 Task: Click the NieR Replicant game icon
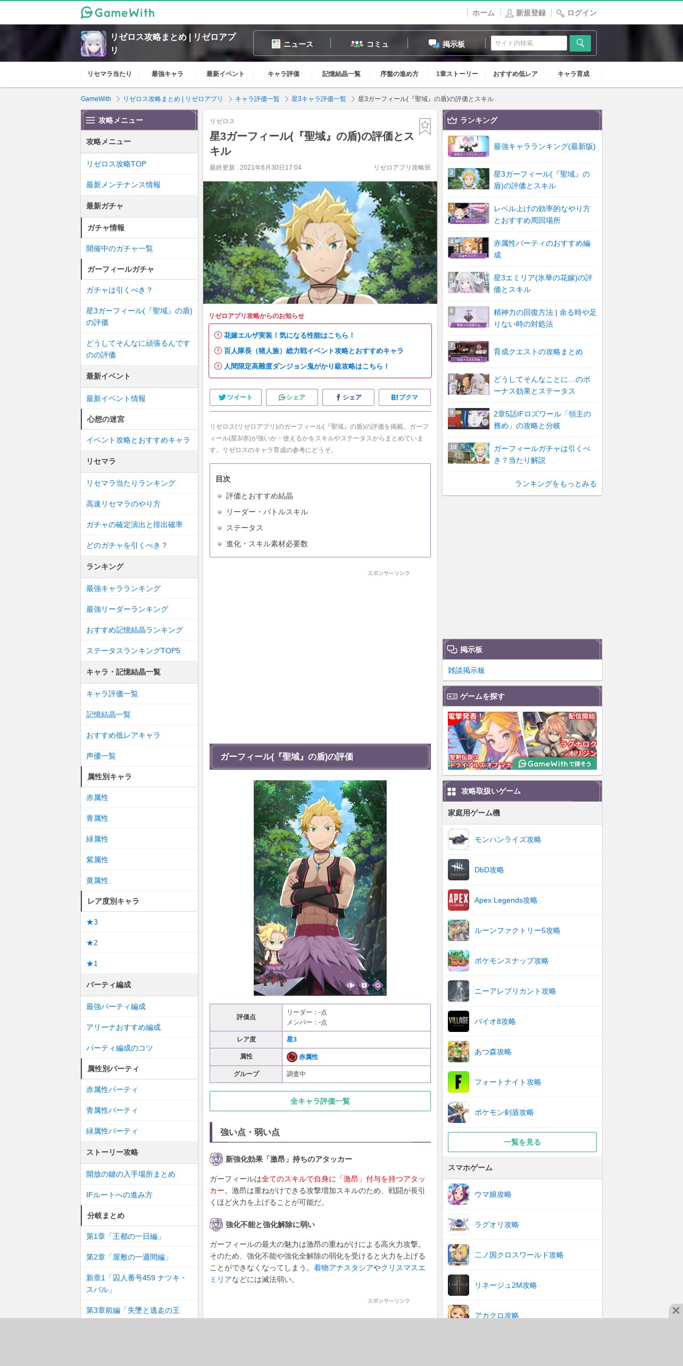click(x=458, y=991)
